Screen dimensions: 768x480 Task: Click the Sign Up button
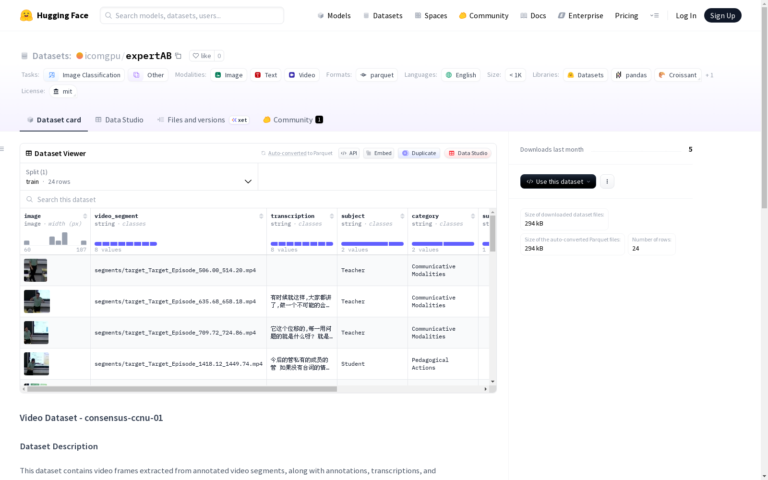point(722,15)
